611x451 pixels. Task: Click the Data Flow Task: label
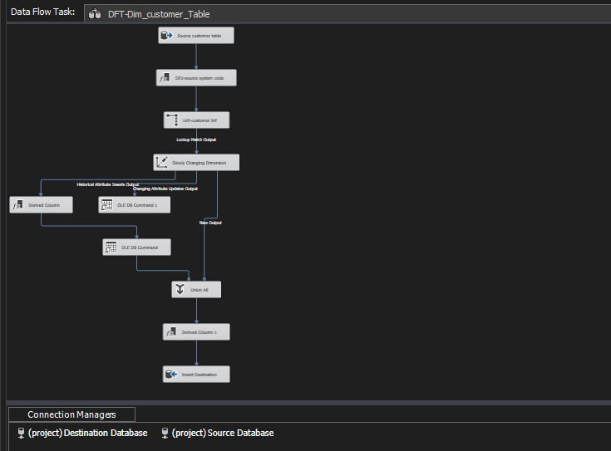[43, 12]
